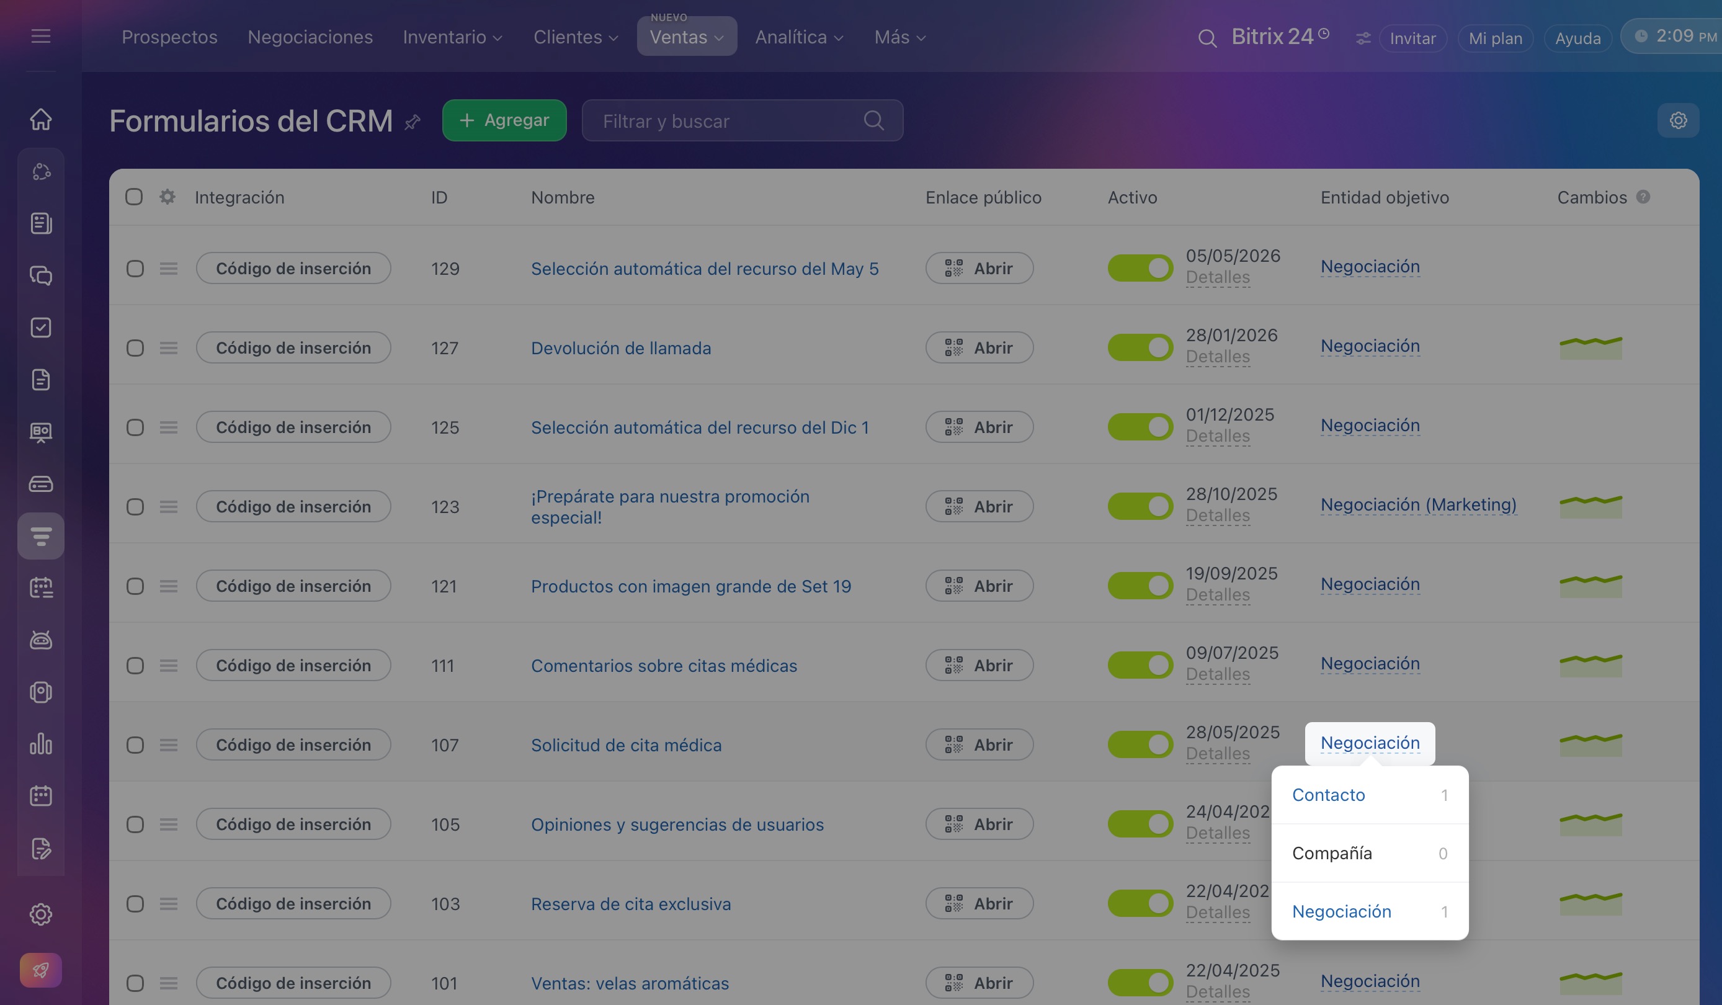This screenshot has width=1722, height=1005.
Task: Open the drive storage icon in sidebar
Action: (41, 485)
